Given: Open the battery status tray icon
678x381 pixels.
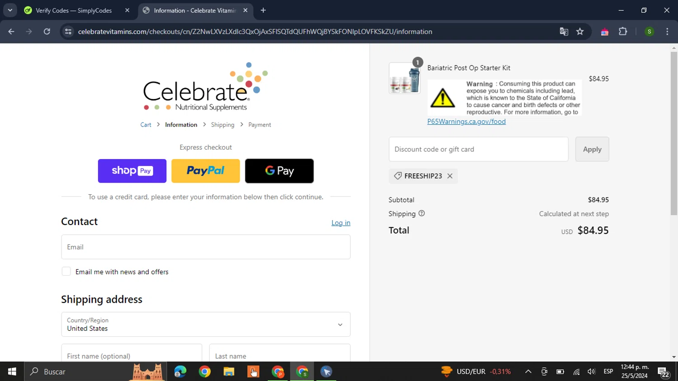Looking at the screenshot, I should (x=560, y=372).
